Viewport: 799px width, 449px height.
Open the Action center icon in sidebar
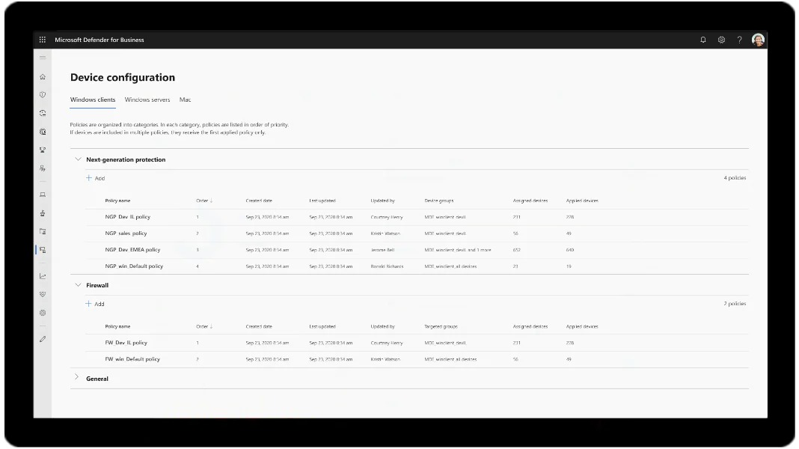pos(43,113)
